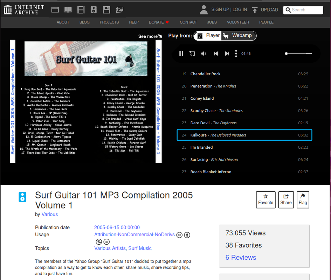331x280 pixels.
Task: Skip to previous track
Action: click(216, 54)
